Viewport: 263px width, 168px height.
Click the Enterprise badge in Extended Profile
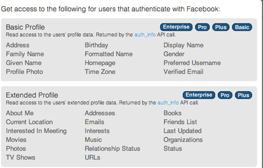point(199,95)
